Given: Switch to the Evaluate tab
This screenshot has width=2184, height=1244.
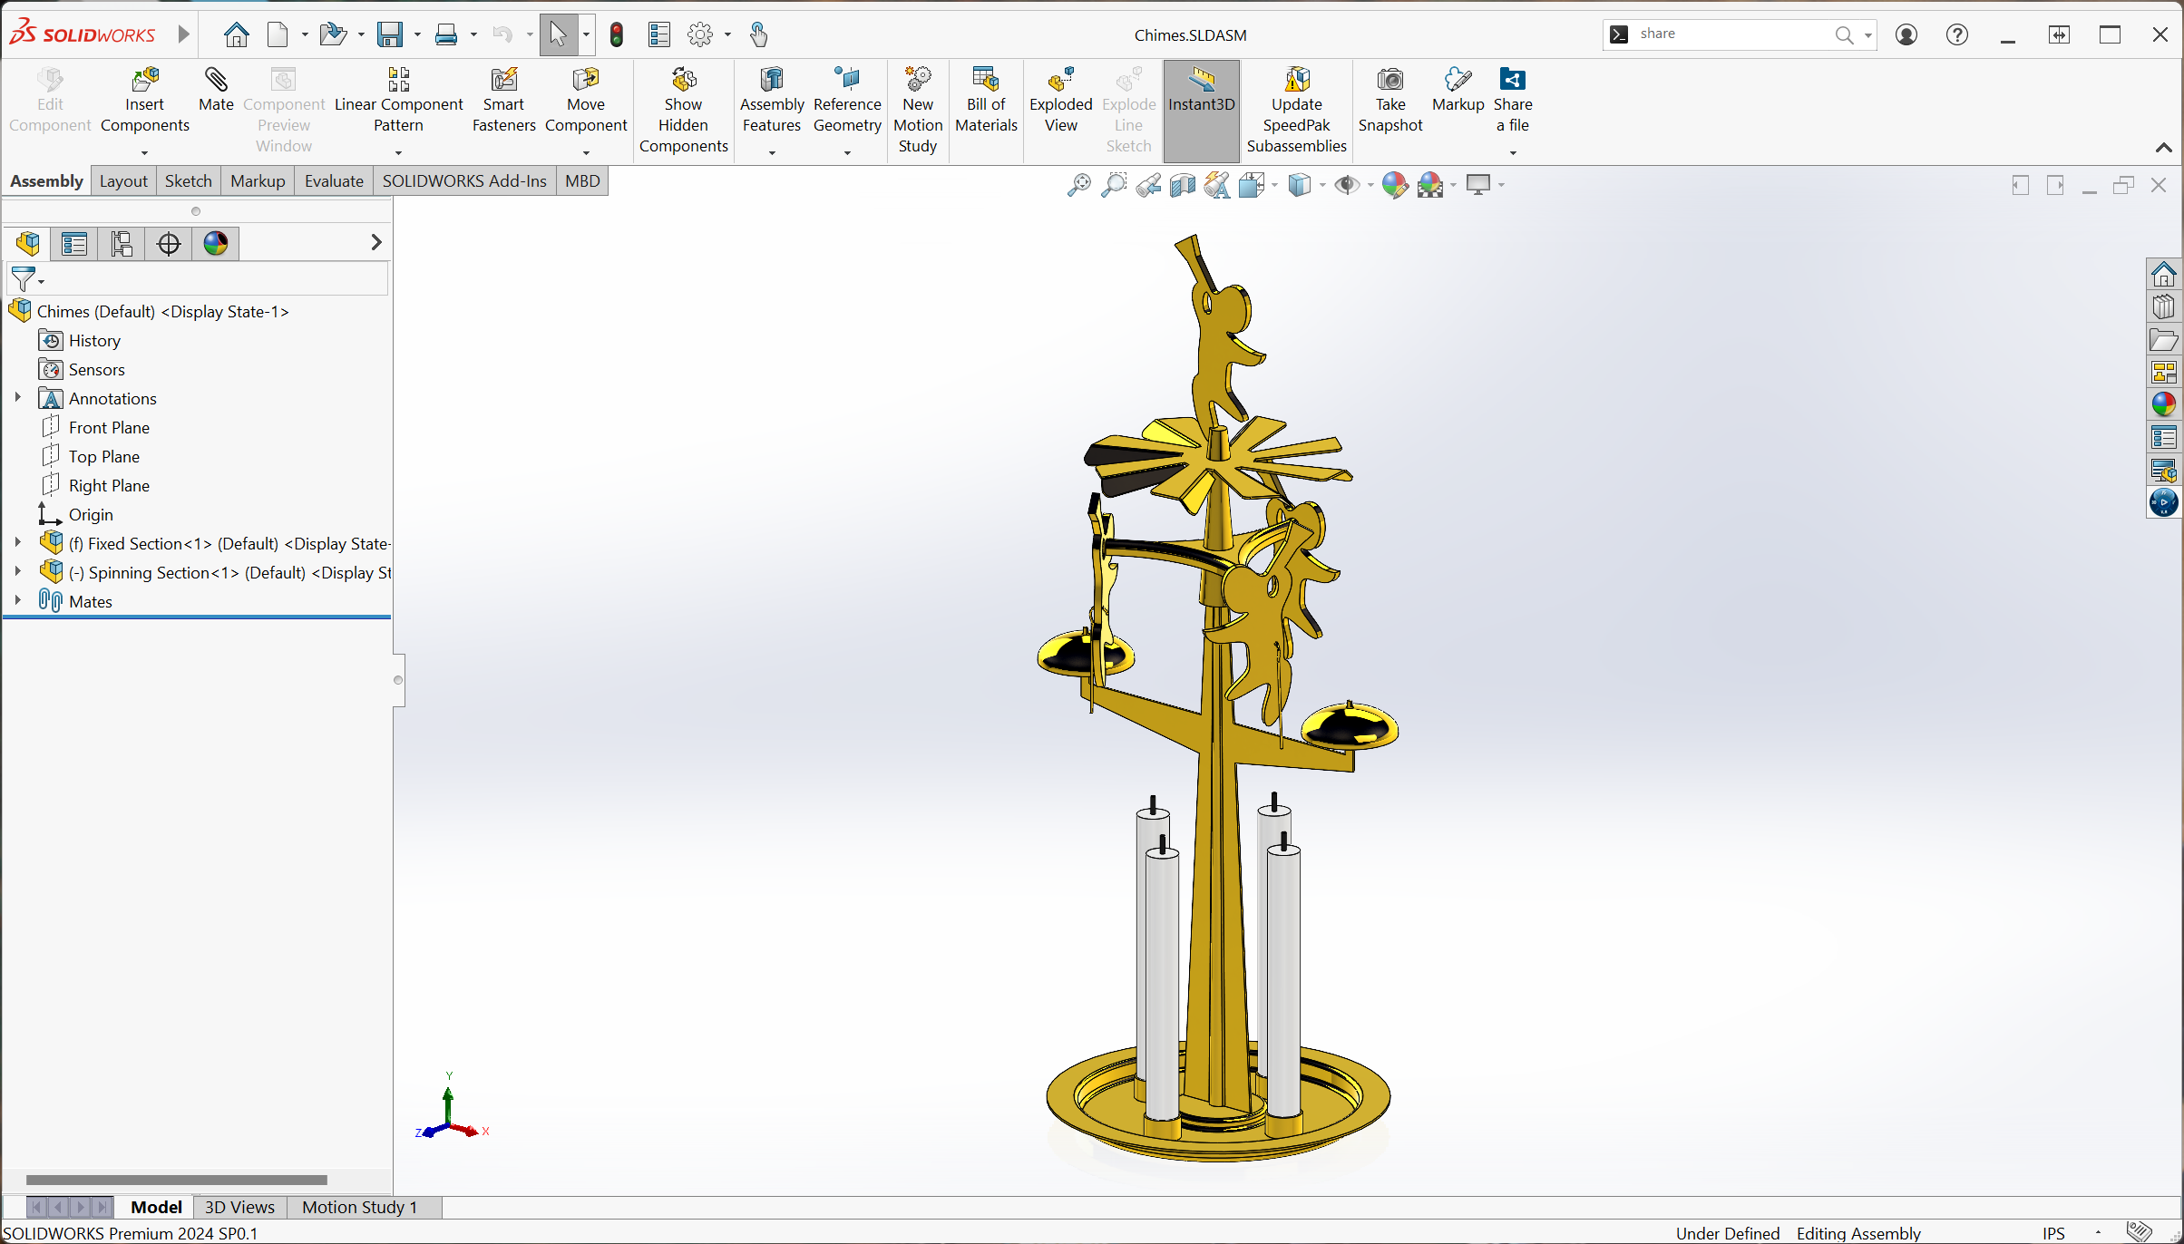Looking at the screenshot, I should [x=334, y=180].
